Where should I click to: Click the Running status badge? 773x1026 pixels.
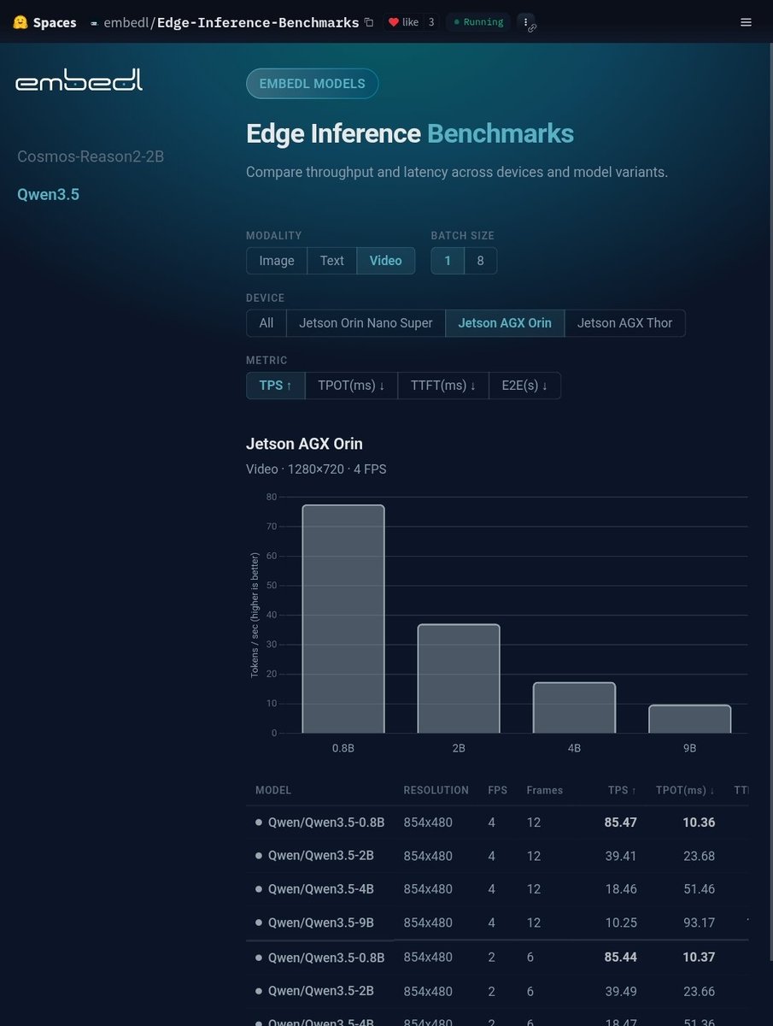478,22
